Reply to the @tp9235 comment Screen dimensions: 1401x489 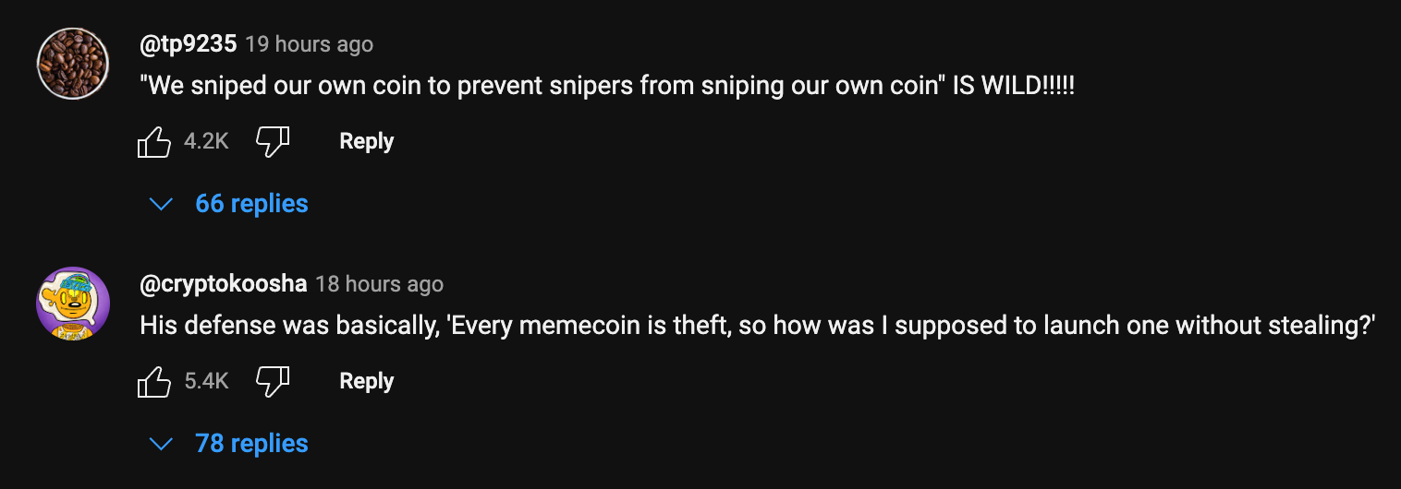click(x=367, y=141)
